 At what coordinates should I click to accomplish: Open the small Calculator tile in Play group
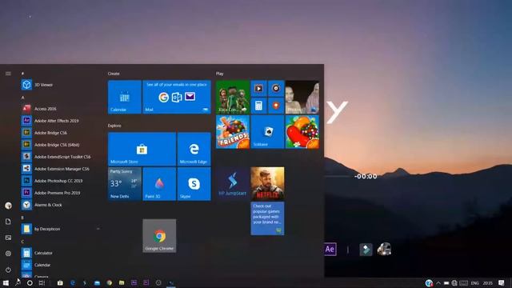(x=258, y=106)
